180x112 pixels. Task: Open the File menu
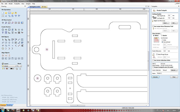click(x=2, y=4)
